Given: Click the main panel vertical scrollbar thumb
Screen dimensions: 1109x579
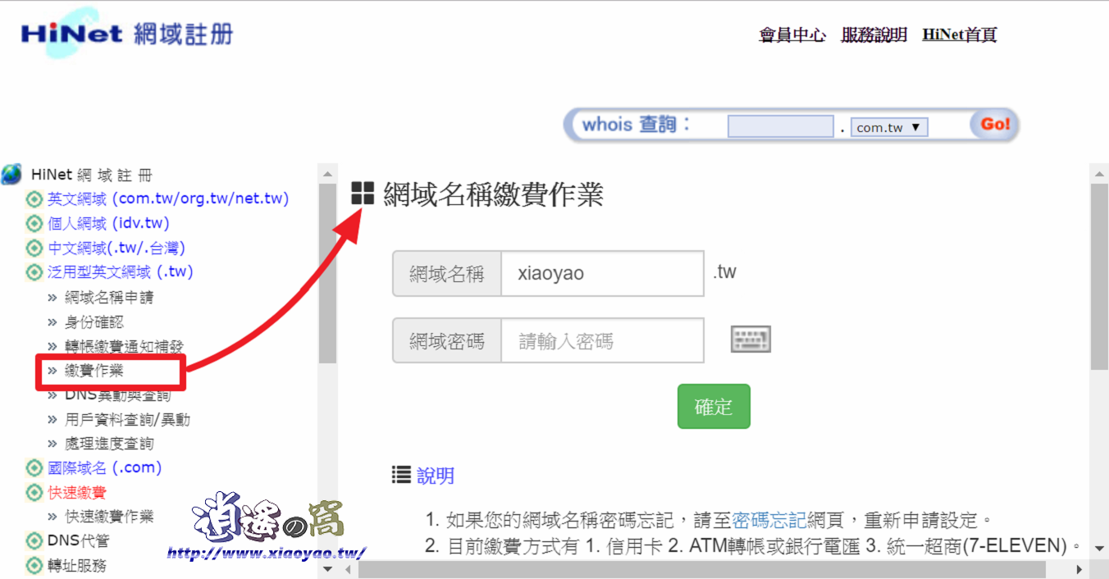Looking at the screenshot, I should point(1099,277).
